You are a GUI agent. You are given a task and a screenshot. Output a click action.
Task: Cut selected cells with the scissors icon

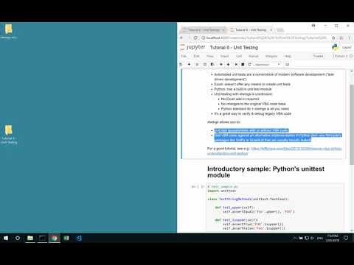[197, 64]
